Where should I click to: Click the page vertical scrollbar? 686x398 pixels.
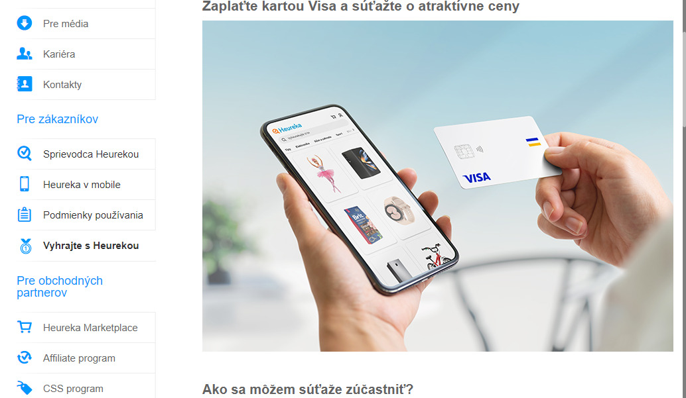tap(683, 199)
